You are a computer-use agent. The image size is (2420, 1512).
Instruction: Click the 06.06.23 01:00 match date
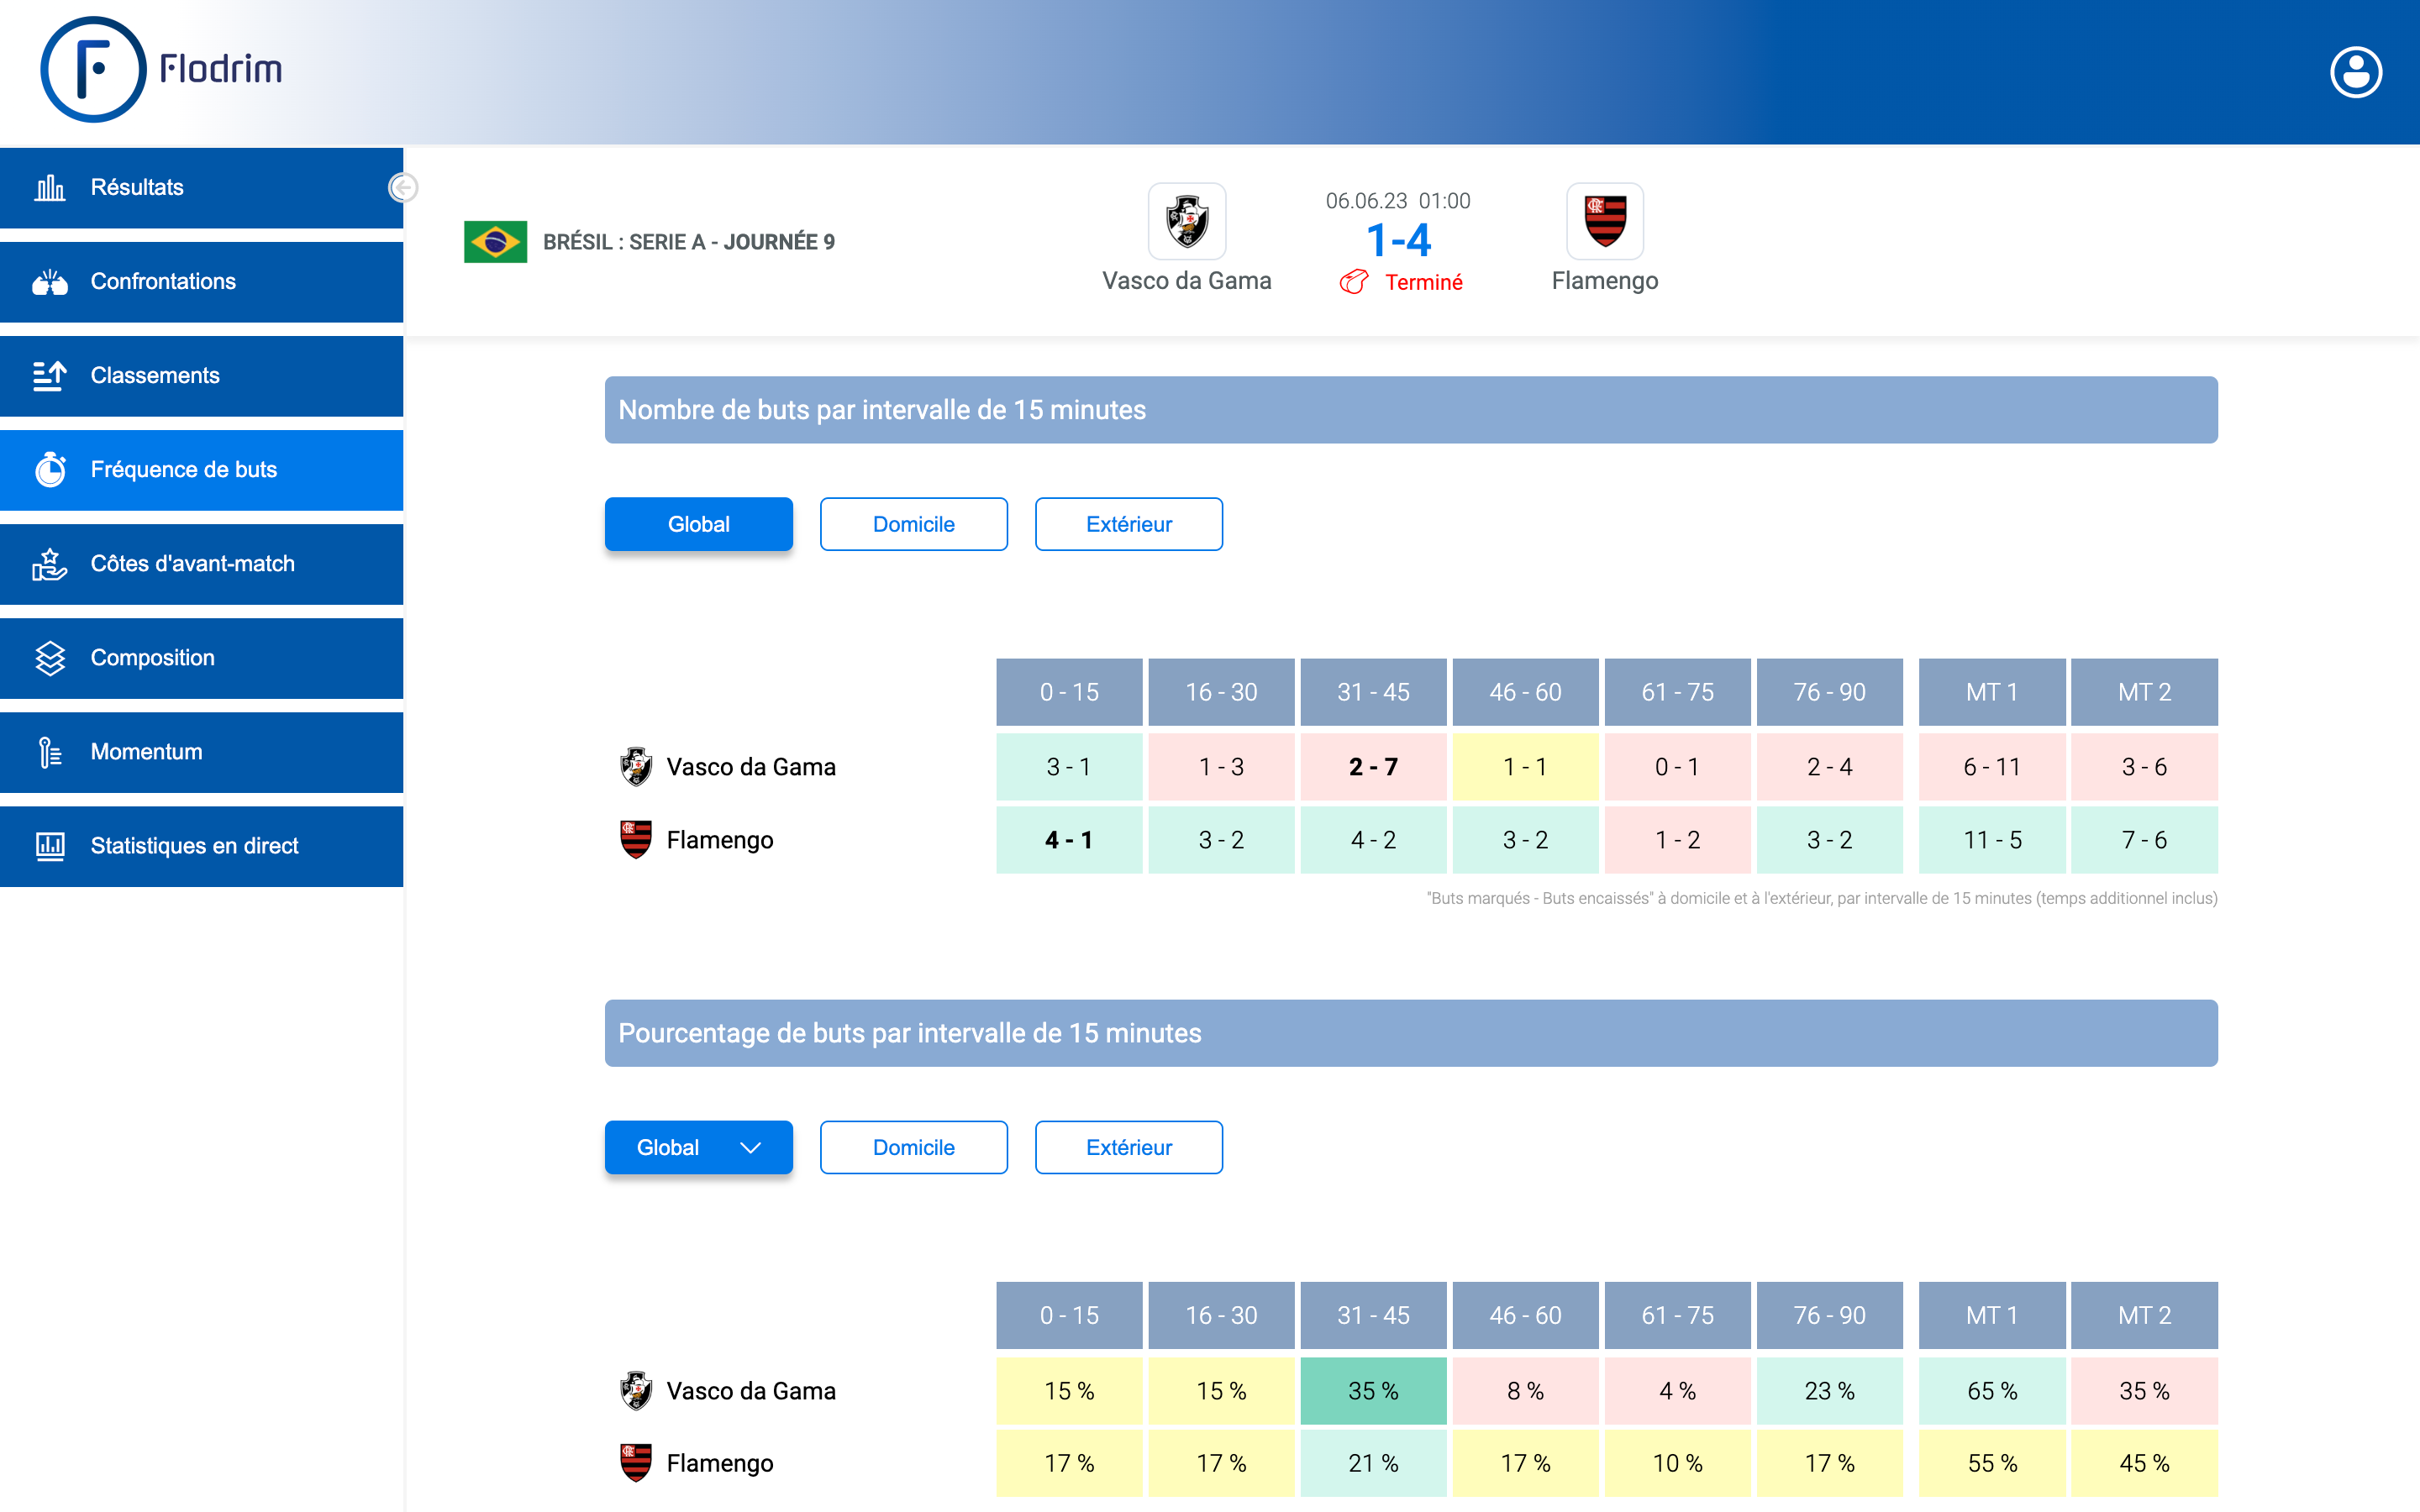1398,201
